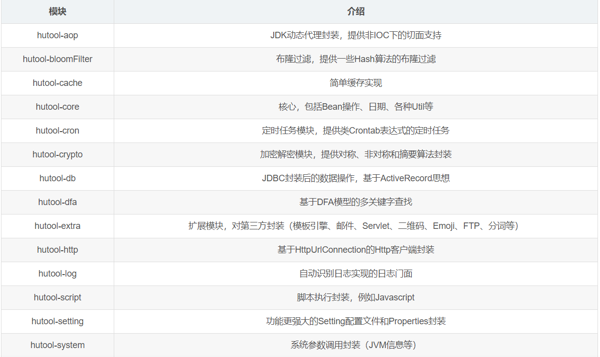Open the hutool-script module link
The width and height of the screenshot is (600, 357).
pyautogui.click(x=56, y=297)
